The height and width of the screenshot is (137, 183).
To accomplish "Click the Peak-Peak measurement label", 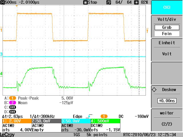I will click(28, 98).
